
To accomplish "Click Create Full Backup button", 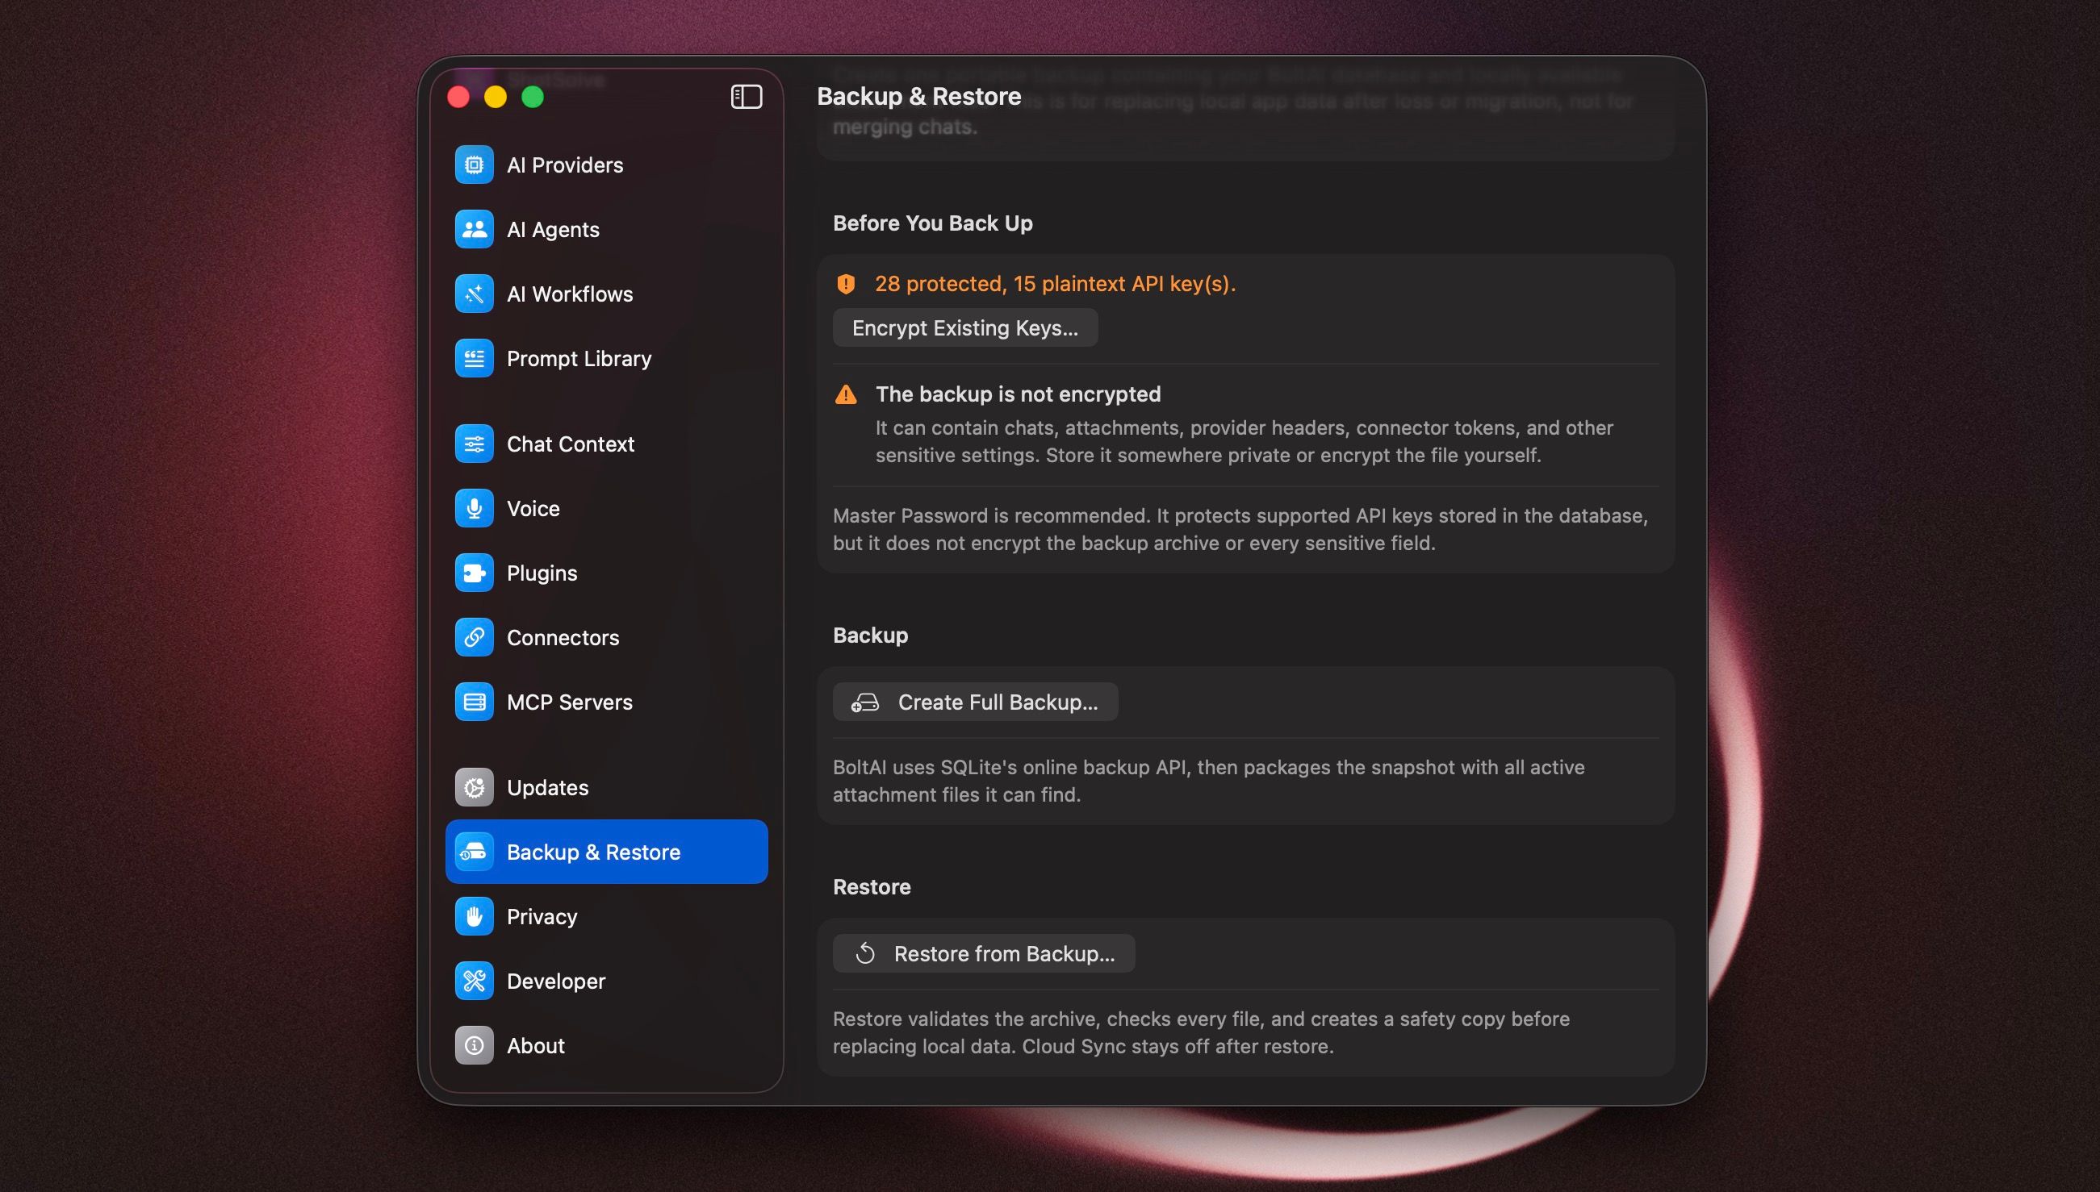I will pos(976,702).
